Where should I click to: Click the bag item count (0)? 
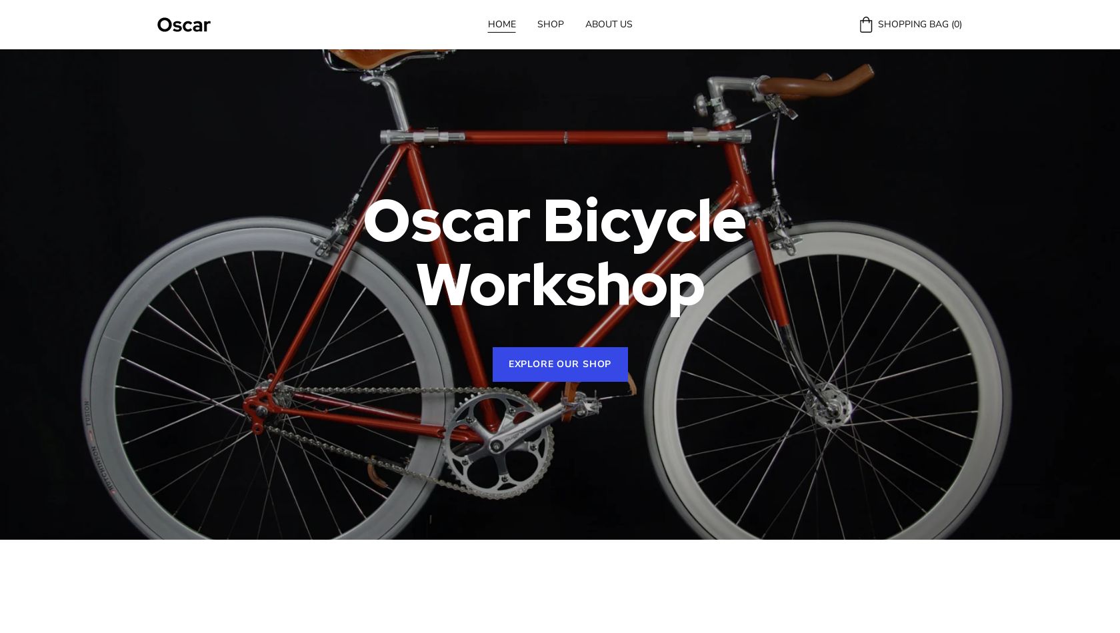pos(957,24)
